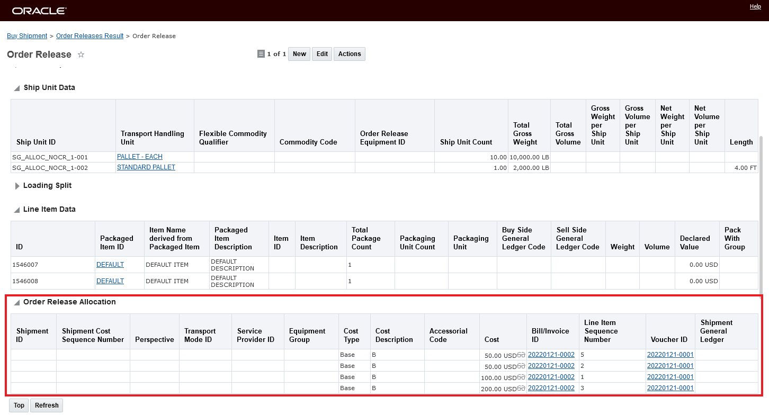
Task: Click the result list icon beside 1 of 1
Action: [261, 54]
